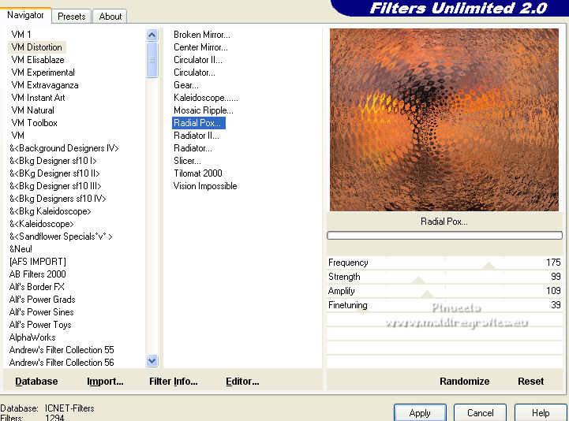Click the category list scroll-down arrow
The height and width of the screenshot is (421, 569).
[152, 360]
